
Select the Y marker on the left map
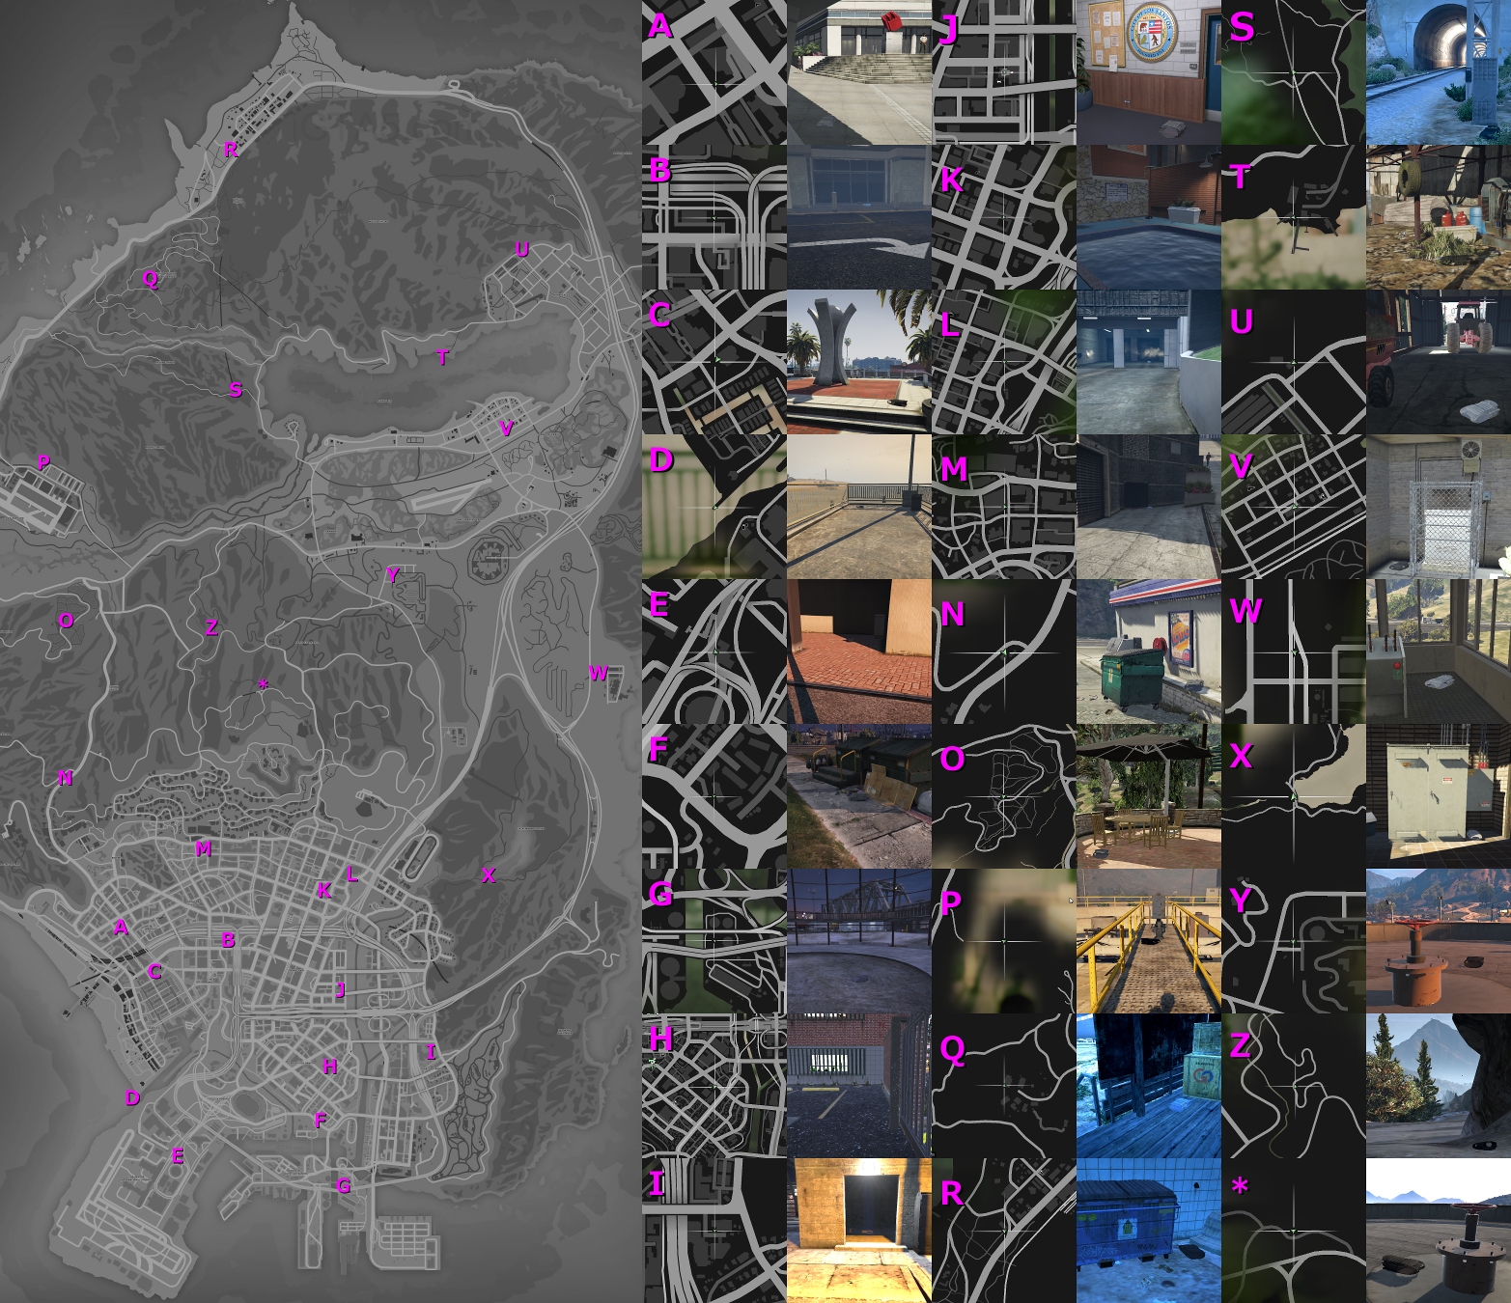(392, 574)
